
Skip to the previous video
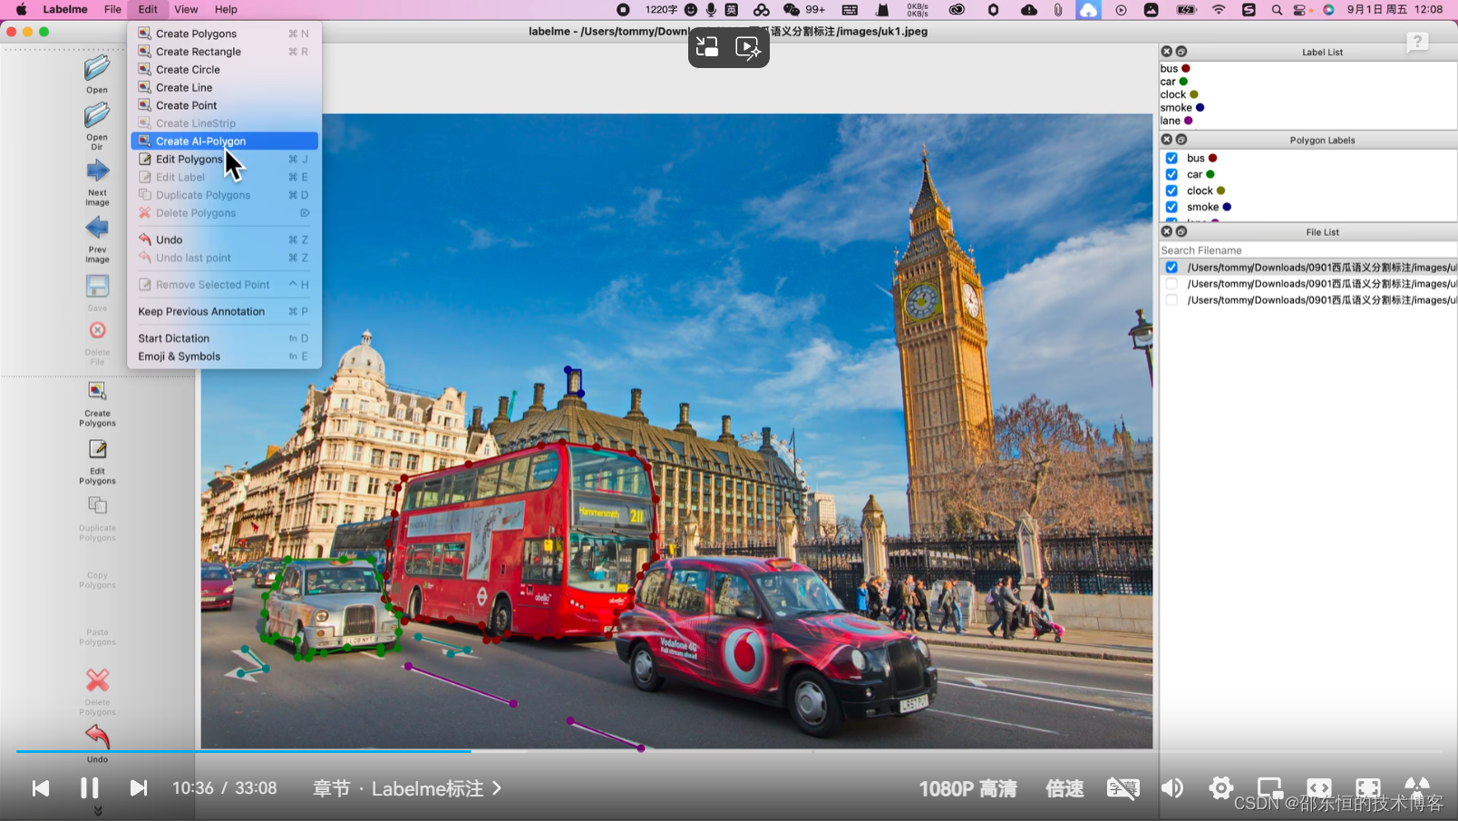41,788
